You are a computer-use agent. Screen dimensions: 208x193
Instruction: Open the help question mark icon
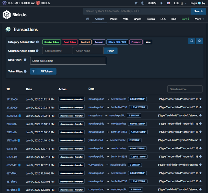143,3
